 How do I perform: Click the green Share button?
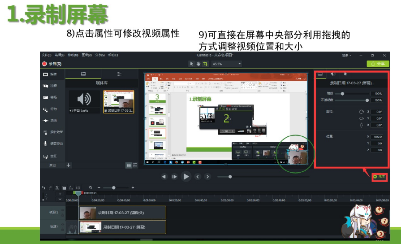(x=378, y=64)
